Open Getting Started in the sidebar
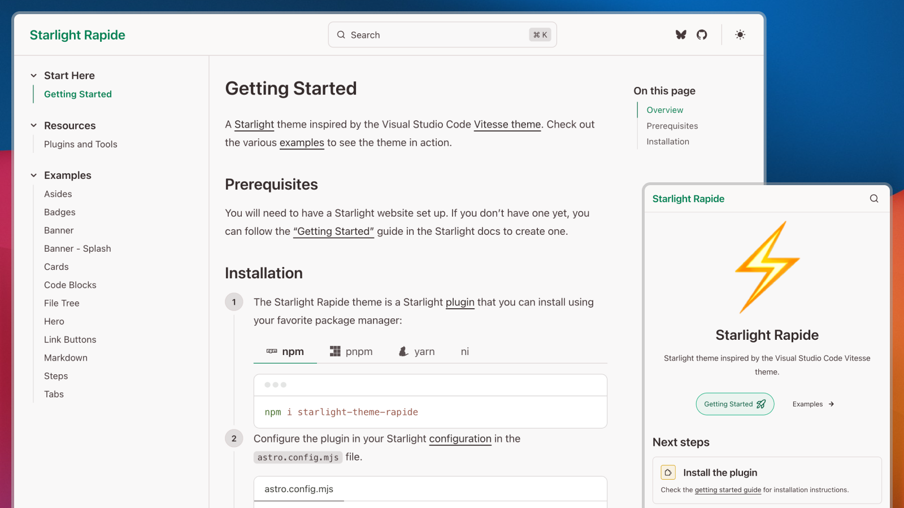Image resolution: width=904 pixels, height=508 pixels. 78,94
